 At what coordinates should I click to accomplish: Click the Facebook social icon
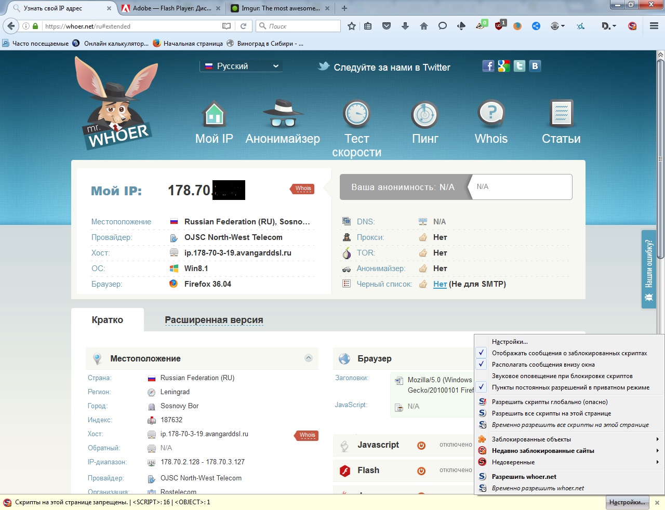pos(488,66)
